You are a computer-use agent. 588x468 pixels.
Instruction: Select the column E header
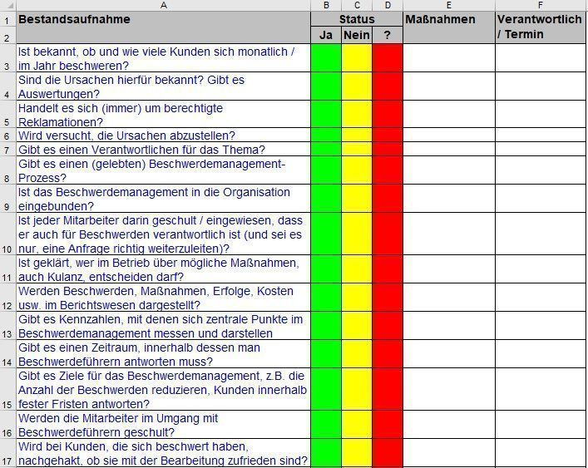[x=448, y=5]
